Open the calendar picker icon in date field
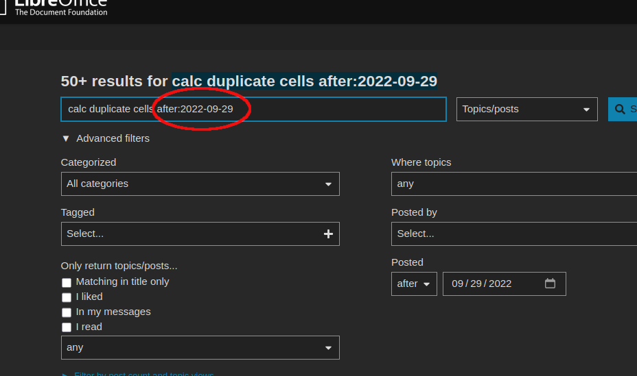The height and width of the screenshot is (376, 637). (x=550, y=284)
